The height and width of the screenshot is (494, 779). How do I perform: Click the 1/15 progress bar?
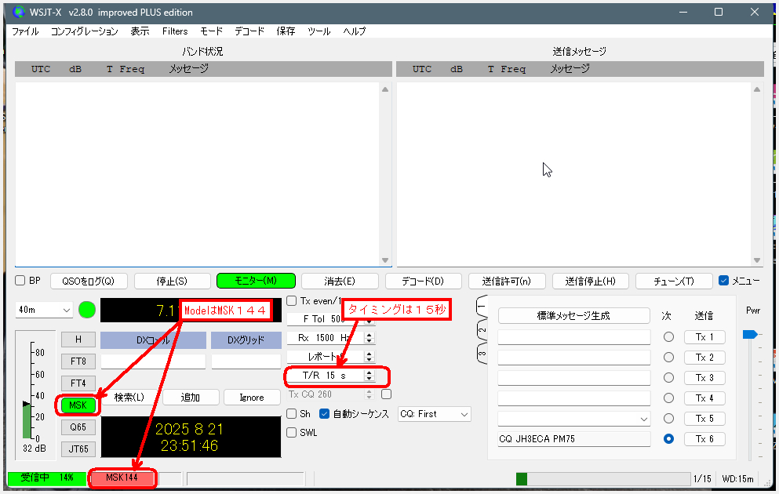pyautogui.click(x=603, y=479)
